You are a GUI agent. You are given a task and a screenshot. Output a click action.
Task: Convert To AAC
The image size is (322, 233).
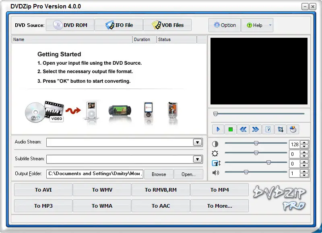point(161,206)
